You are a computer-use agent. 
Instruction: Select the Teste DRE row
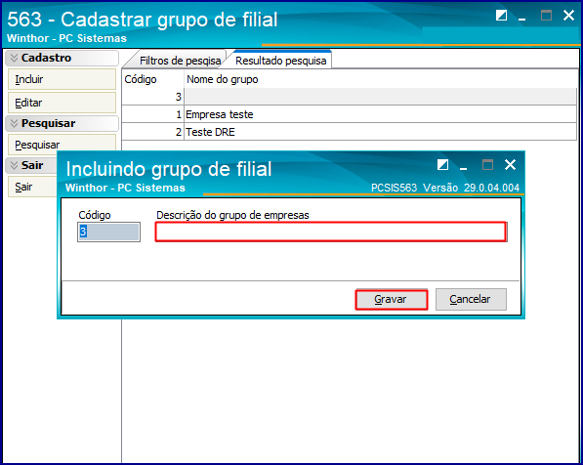pyautogui.click(x=349, y=132)
